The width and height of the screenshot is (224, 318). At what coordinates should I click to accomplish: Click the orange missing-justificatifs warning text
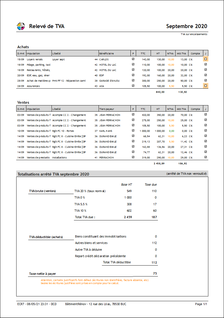[94, 282]
